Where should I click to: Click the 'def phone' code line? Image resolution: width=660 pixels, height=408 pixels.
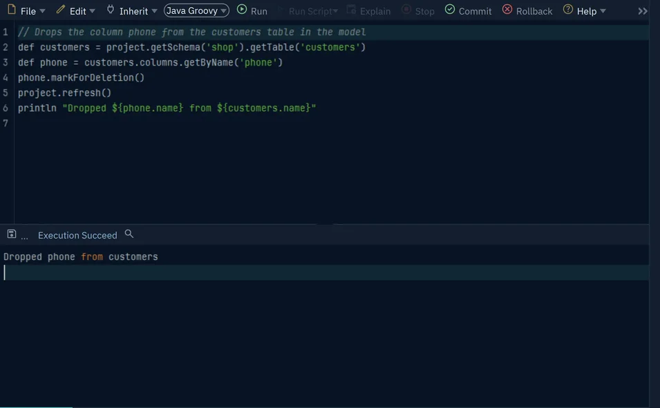(150, 62)
